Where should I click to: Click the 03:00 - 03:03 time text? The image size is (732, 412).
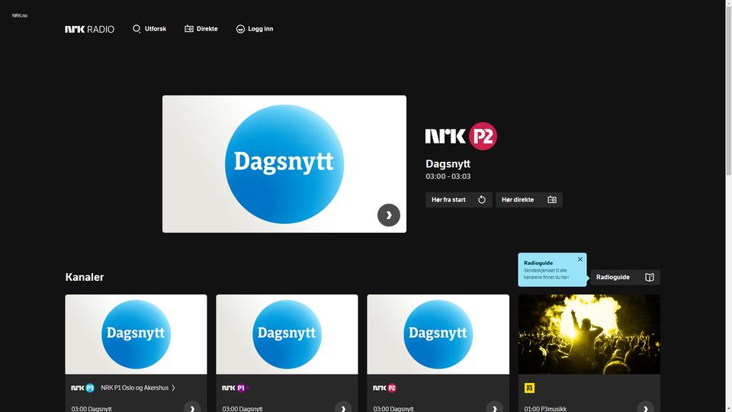448,176
